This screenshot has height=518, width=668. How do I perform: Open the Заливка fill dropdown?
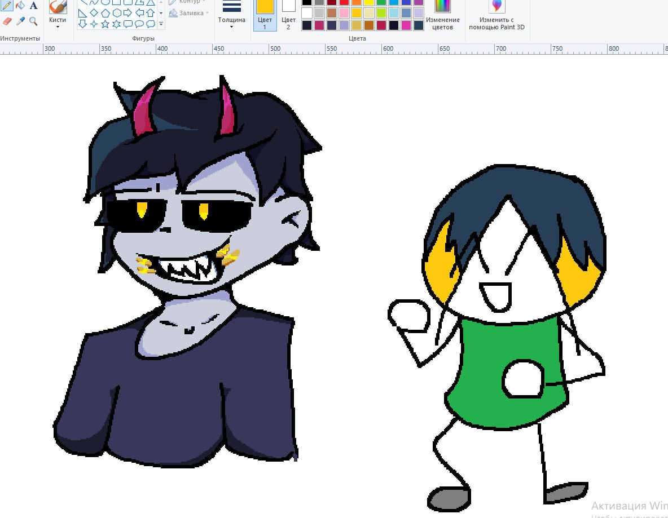click(x=189, y=13)
